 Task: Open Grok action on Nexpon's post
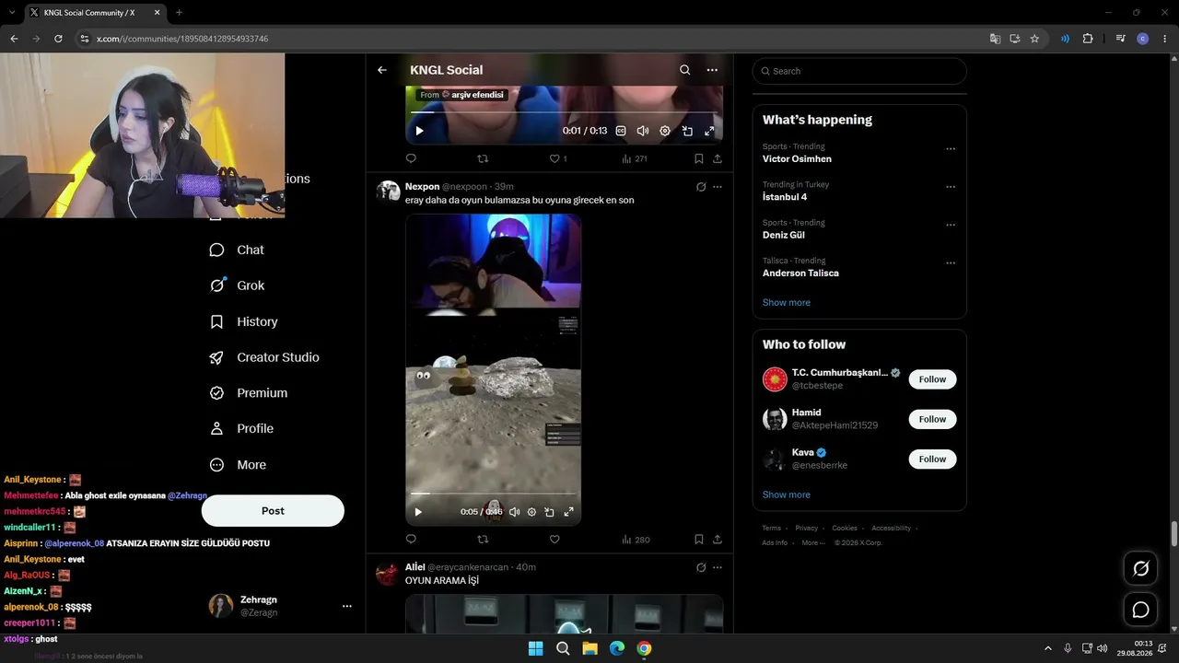coord(701,187)
